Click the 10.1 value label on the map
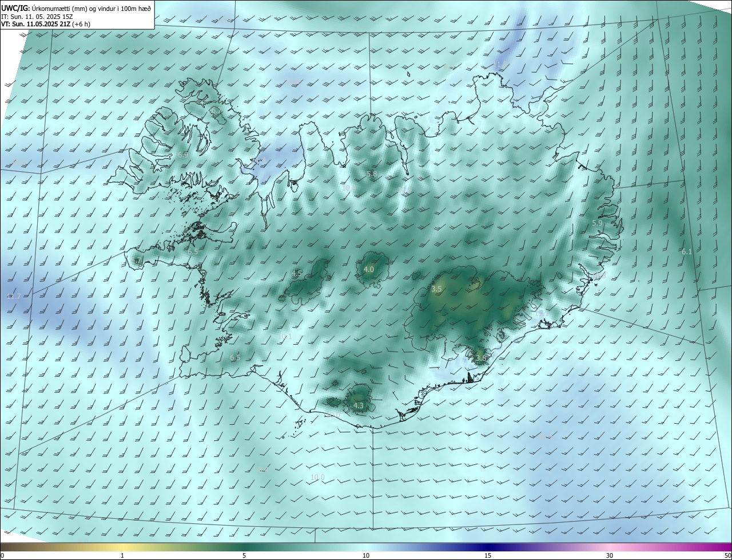Image resolution: width=732 pixels, height=560 pixels. pyautogui.click(x=285, y=337)
